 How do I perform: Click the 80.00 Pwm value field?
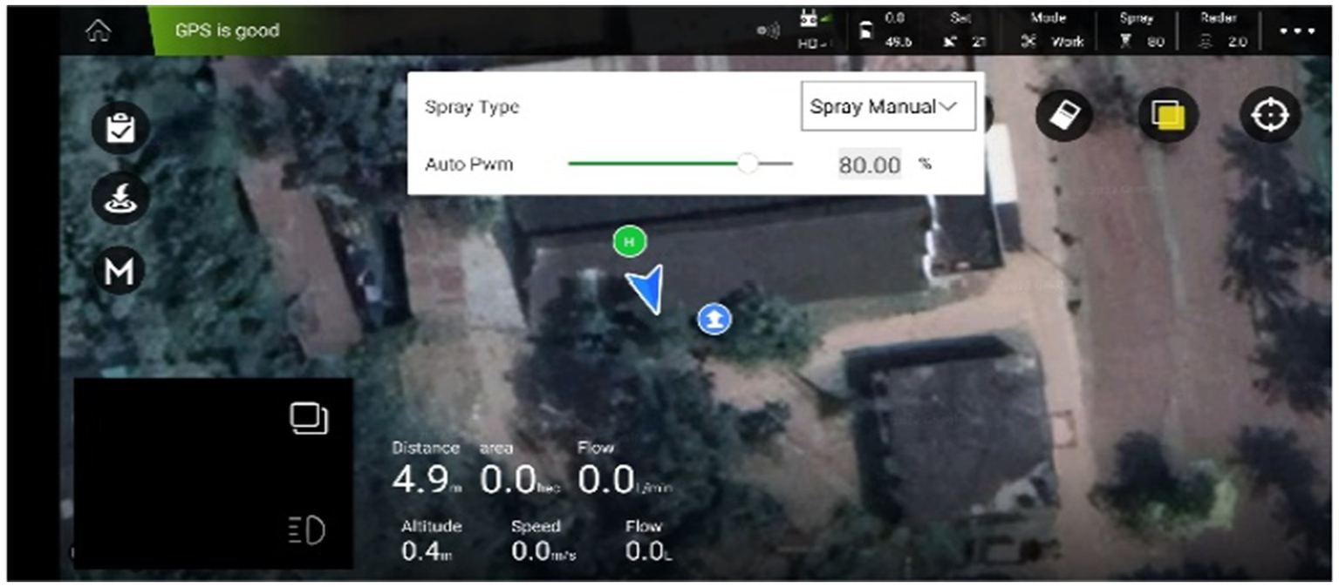pyautogui.click(x=870, y=165)
